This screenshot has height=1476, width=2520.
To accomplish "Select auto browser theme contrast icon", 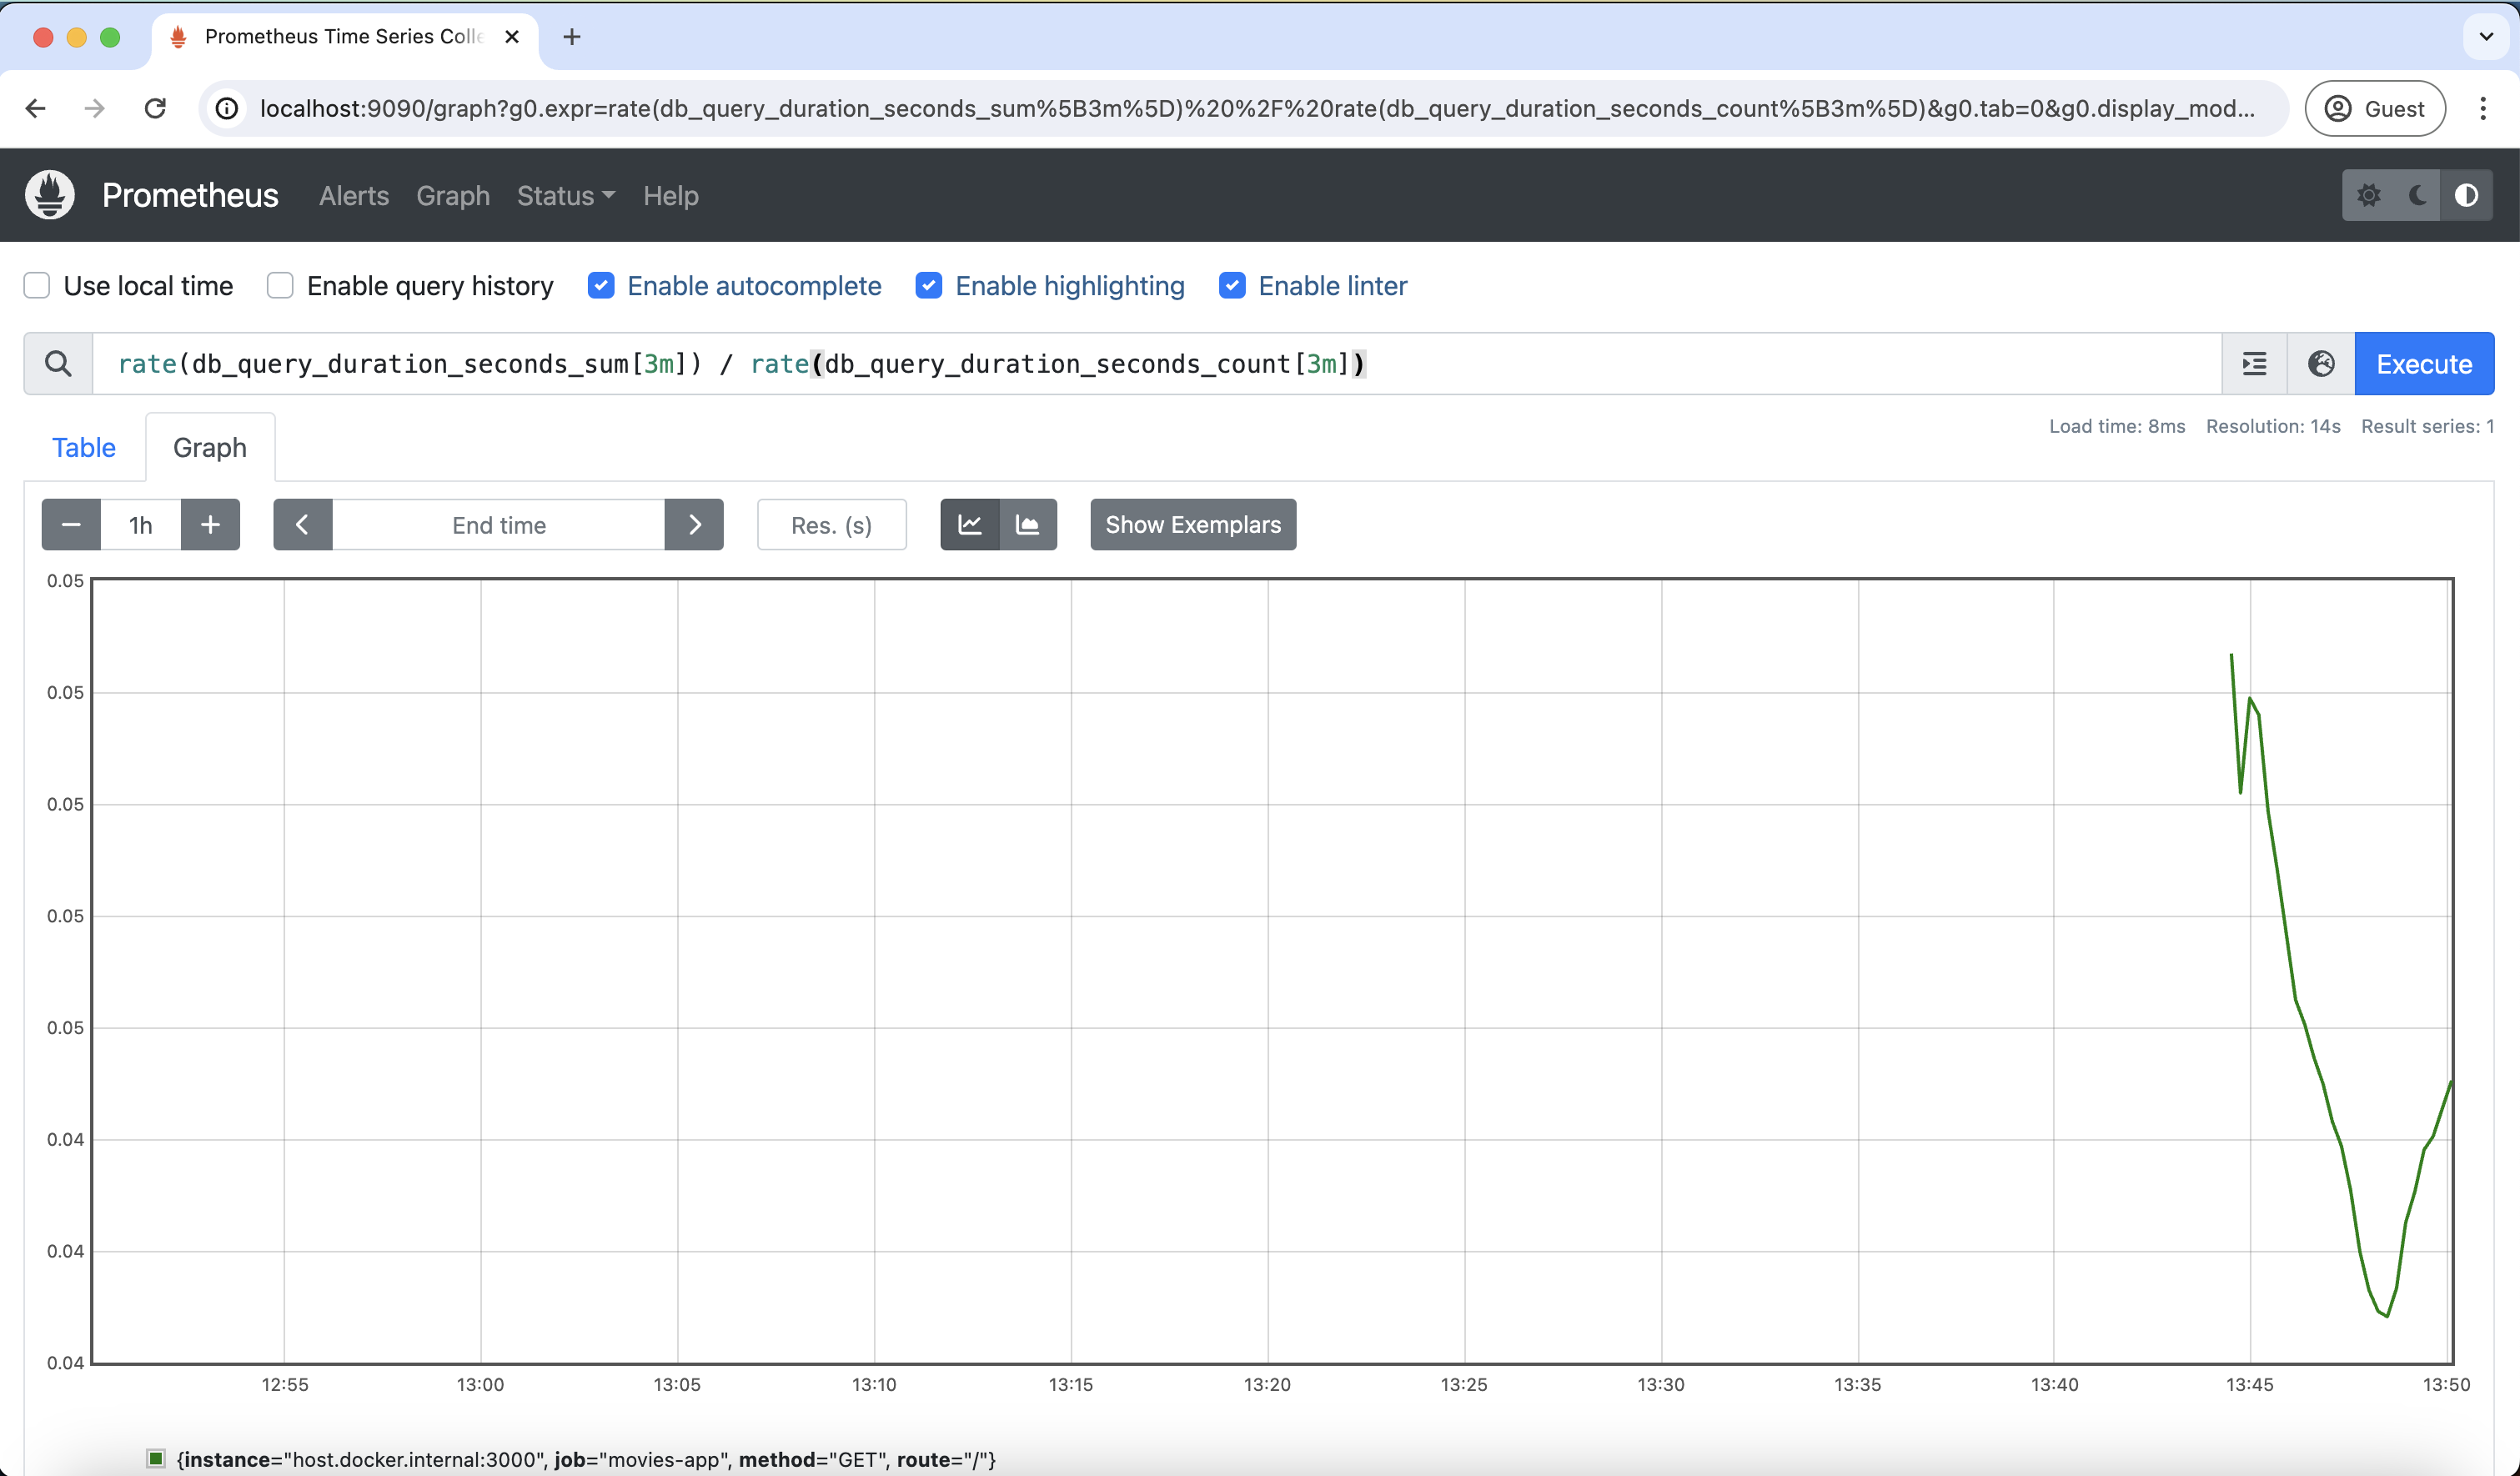I will click(x=2466, y=195).
